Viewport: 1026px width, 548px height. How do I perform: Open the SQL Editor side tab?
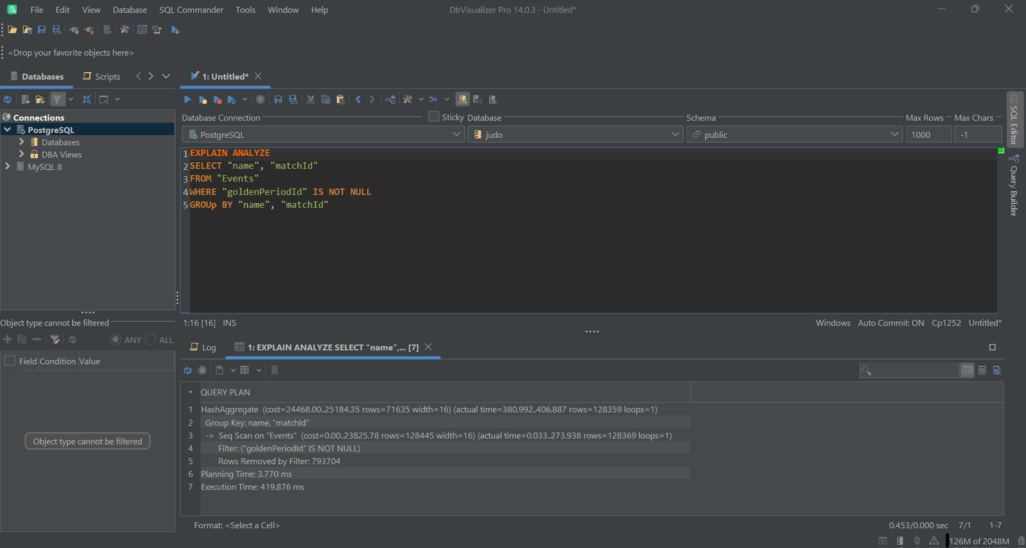coord(1014,120)
